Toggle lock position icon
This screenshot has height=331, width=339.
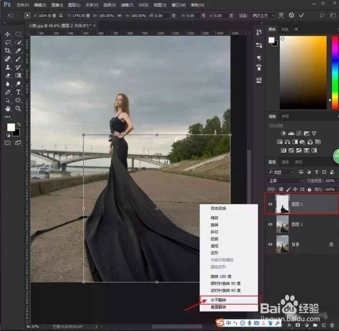coord(295,189)
